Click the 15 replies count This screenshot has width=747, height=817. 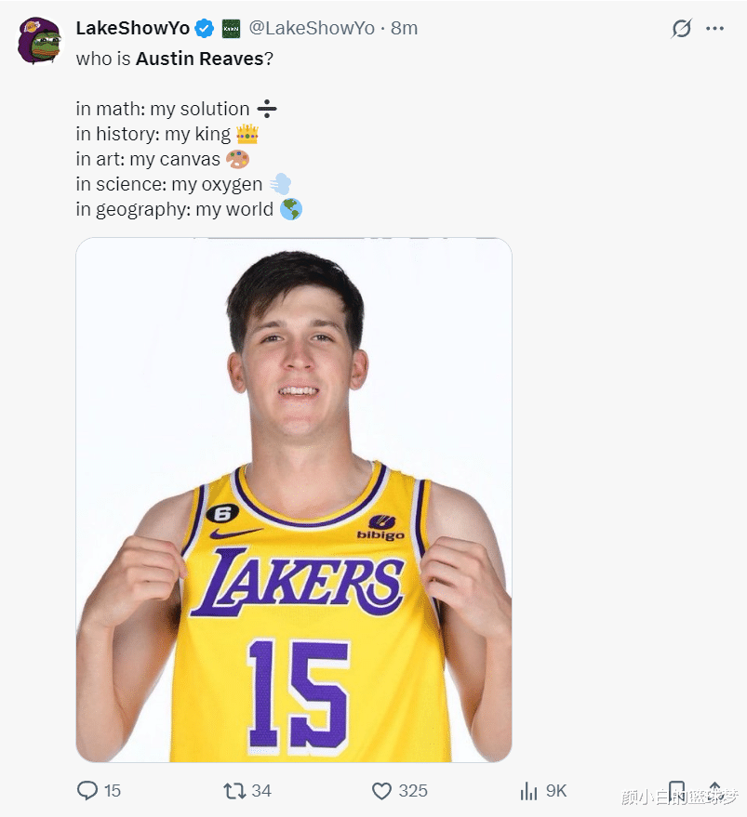click(x=113, y=790)
